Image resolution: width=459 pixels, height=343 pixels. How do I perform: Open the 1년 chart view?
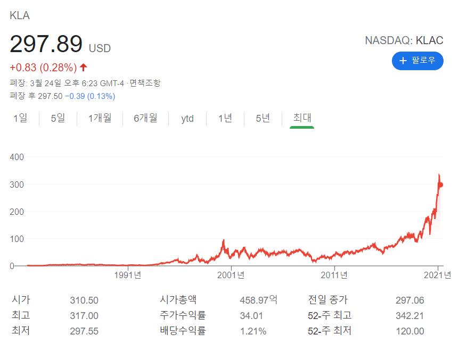pyautogui.click(x=225, y=119)
